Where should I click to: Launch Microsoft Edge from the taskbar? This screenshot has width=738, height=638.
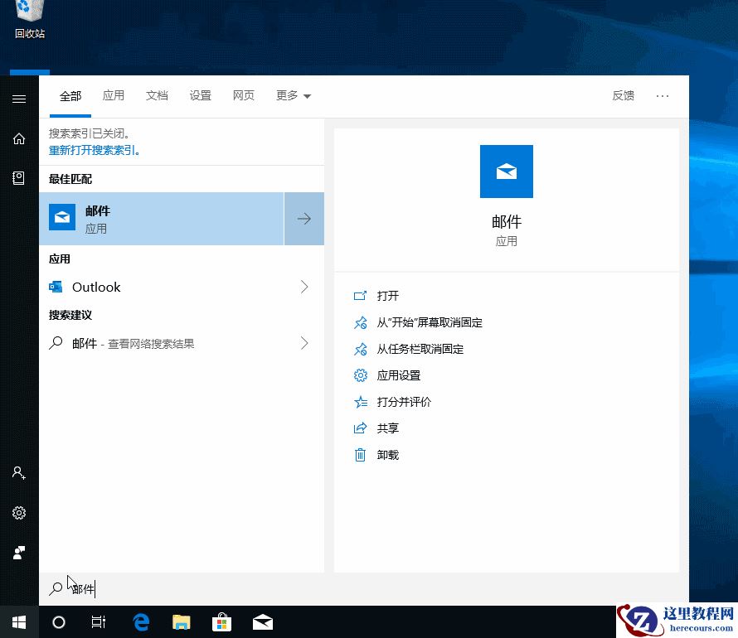[x=140, y=621]
